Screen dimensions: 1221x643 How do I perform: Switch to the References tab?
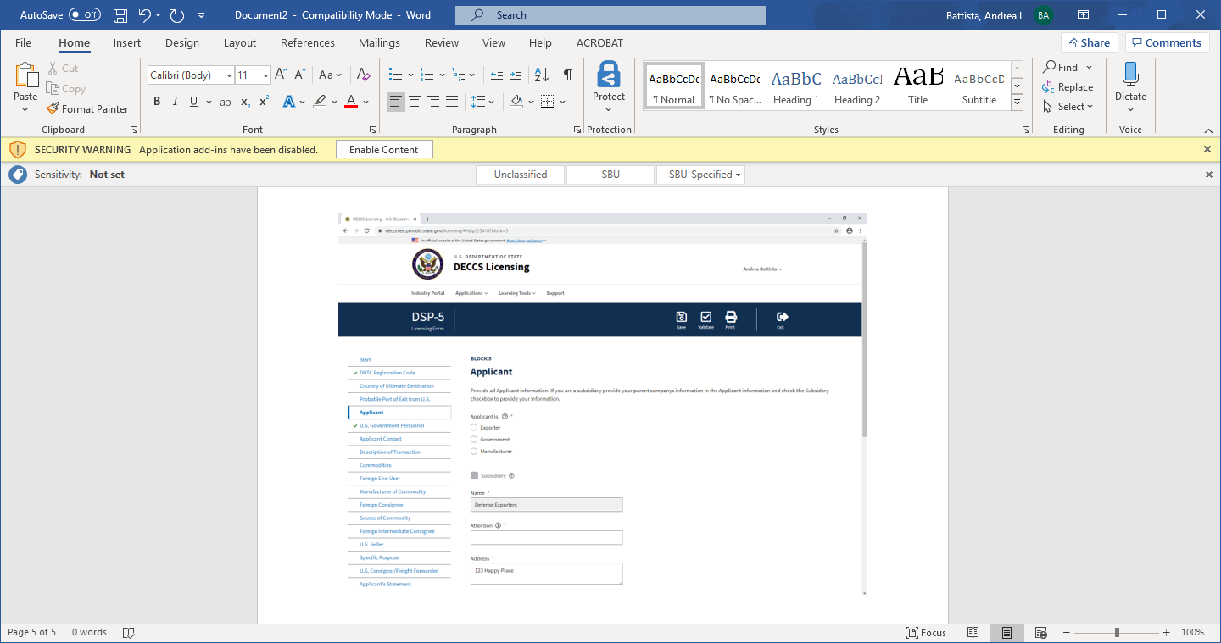[307, 43]
